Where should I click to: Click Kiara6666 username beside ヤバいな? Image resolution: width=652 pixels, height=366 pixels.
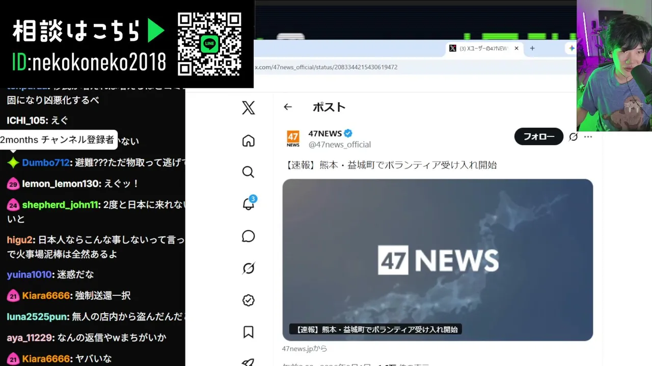(46, 359)
